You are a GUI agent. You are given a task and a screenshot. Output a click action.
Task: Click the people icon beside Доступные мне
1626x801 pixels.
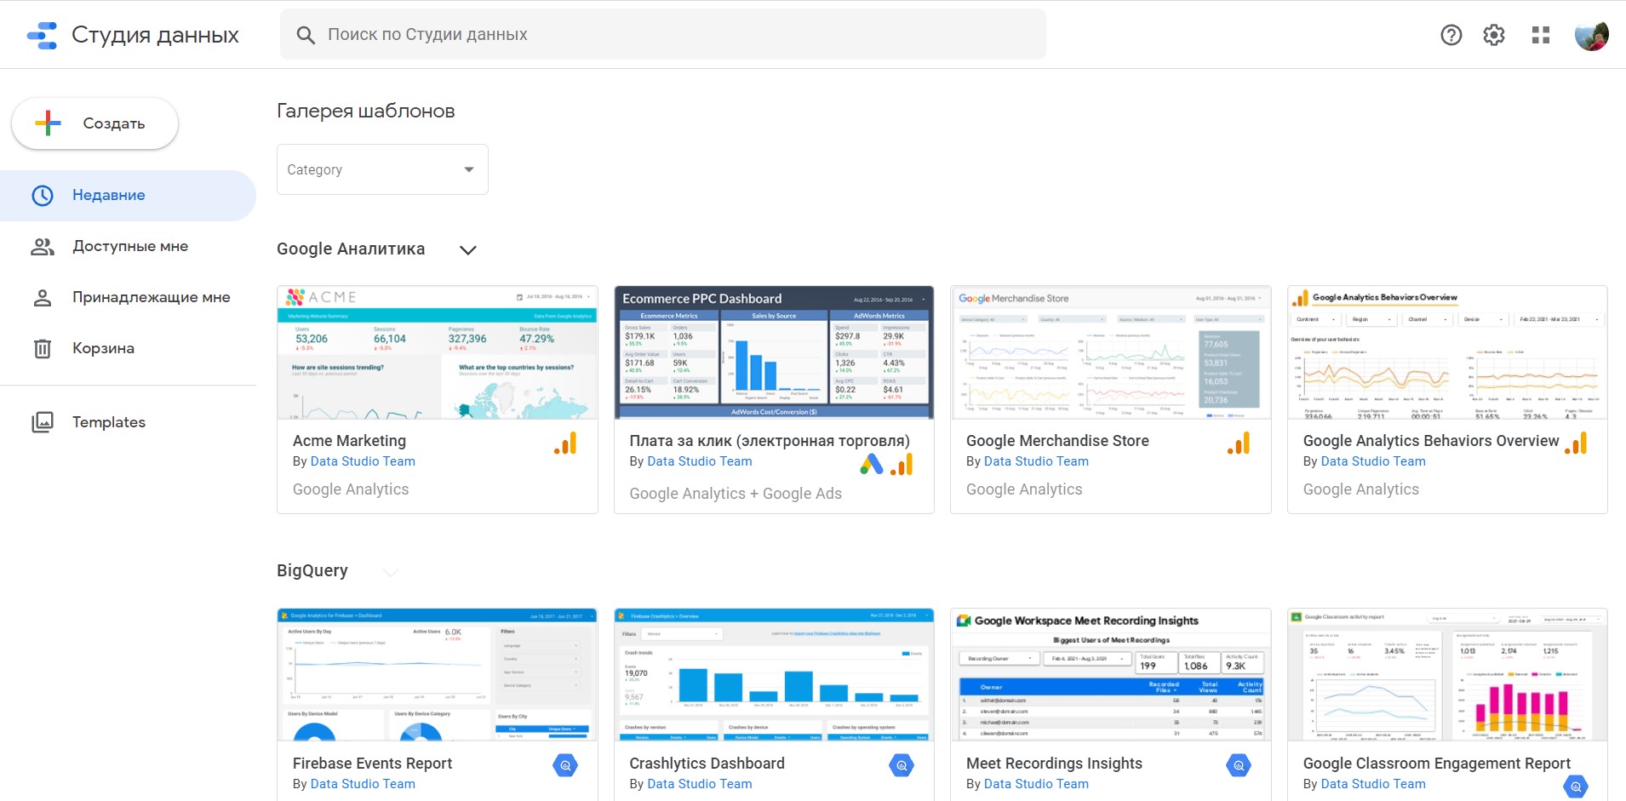[43, 247]
